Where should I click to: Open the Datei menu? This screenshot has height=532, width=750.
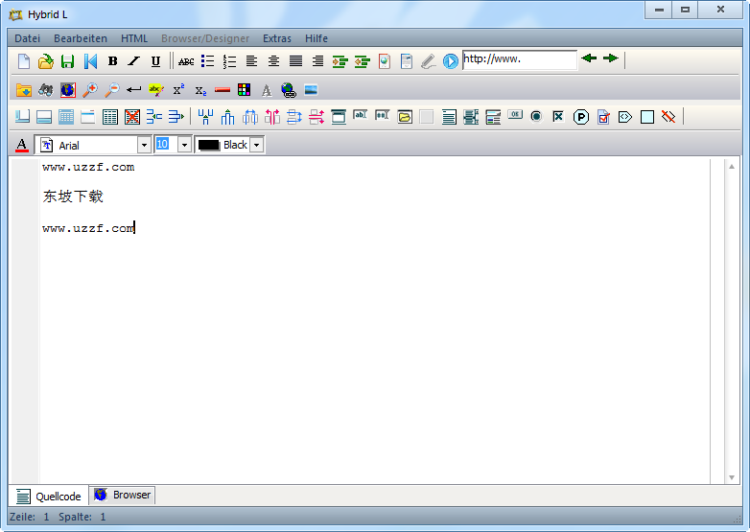coord(27,38)
